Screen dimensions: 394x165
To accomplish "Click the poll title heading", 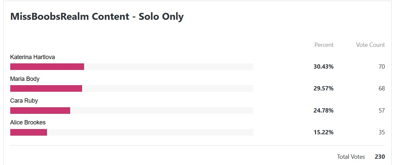I will coord(97,16).
